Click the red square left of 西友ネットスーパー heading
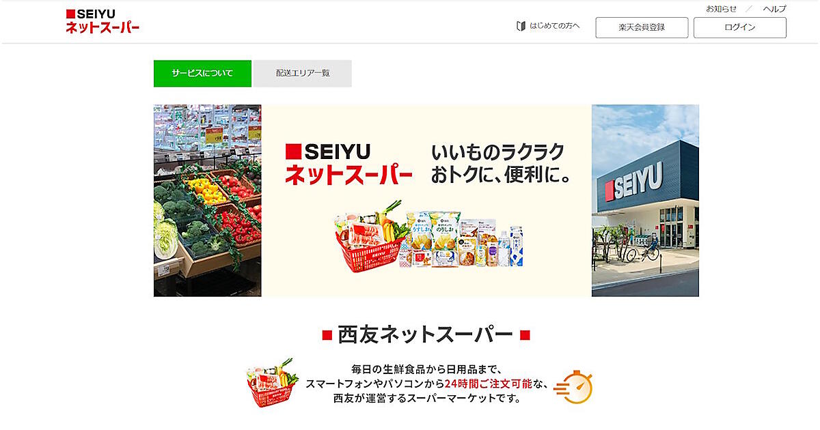Image resolution: width=820 pixels, height=430 pixels. coord(327,335)
